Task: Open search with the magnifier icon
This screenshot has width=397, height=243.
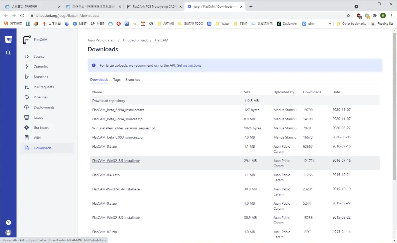Action: 8,53
